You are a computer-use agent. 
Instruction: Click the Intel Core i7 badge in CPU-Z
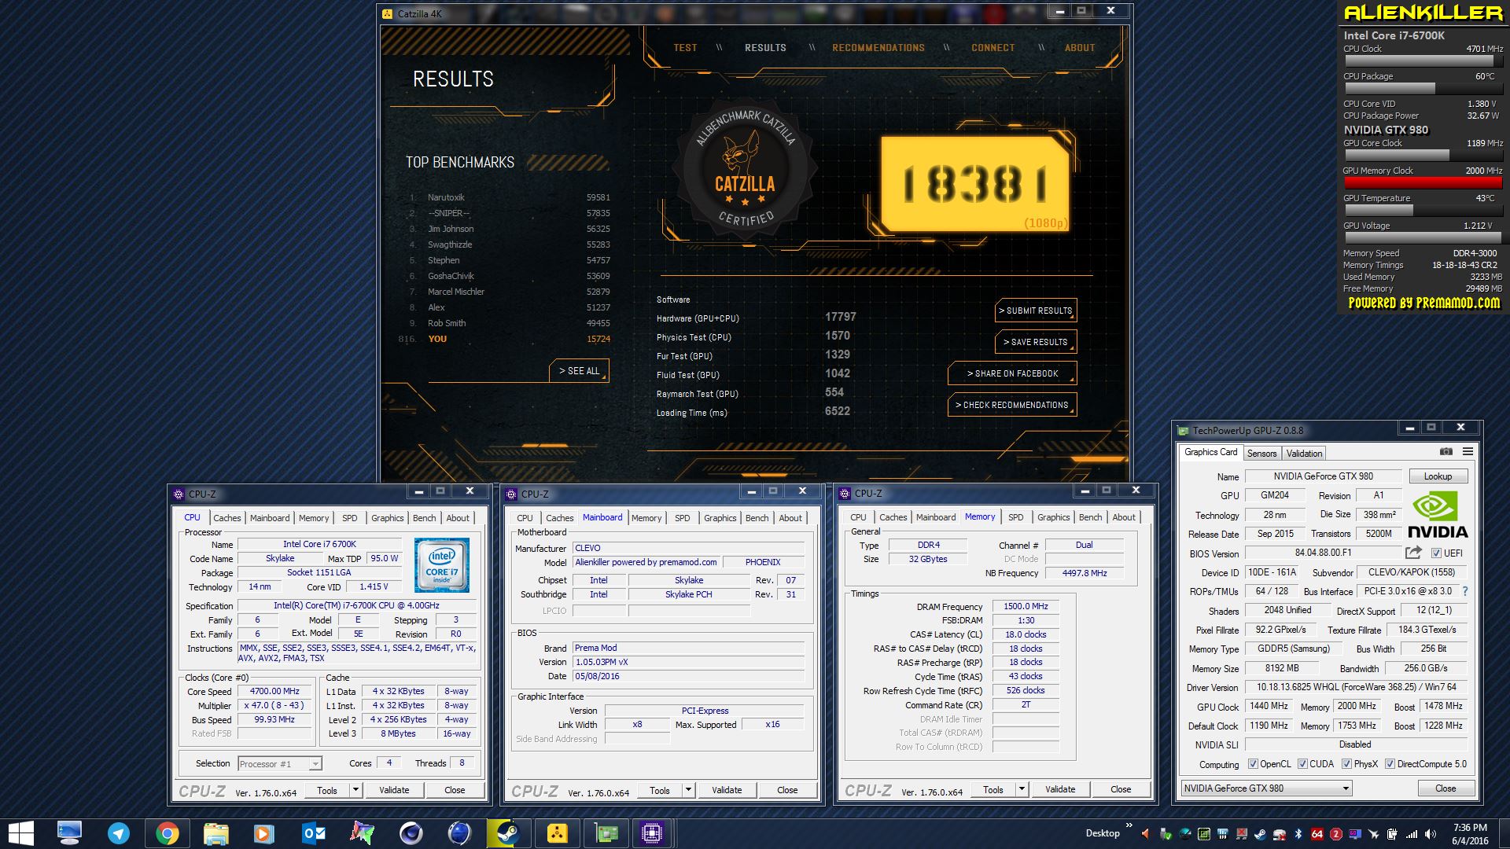pyautogui.click(x=442, y=565)
